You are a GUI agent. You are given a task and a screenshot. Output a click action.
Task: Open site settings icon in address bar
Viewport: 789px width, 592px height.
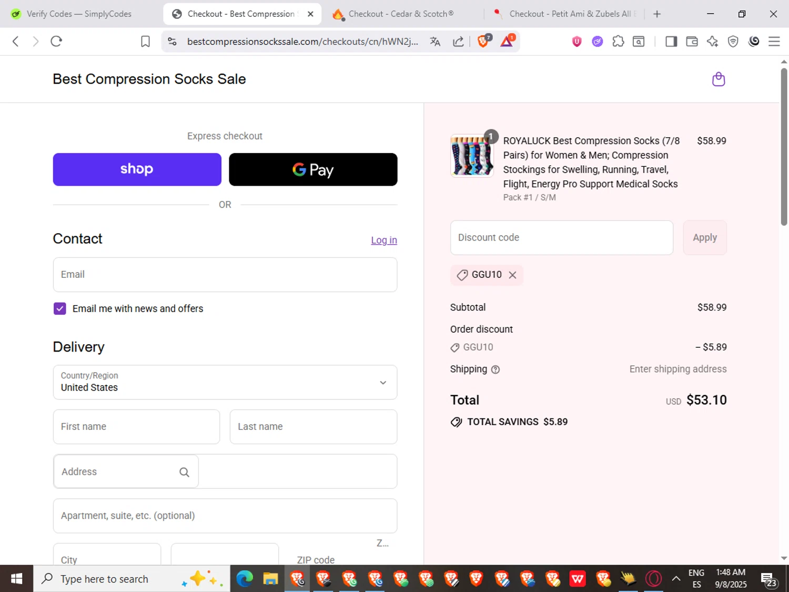172,42
